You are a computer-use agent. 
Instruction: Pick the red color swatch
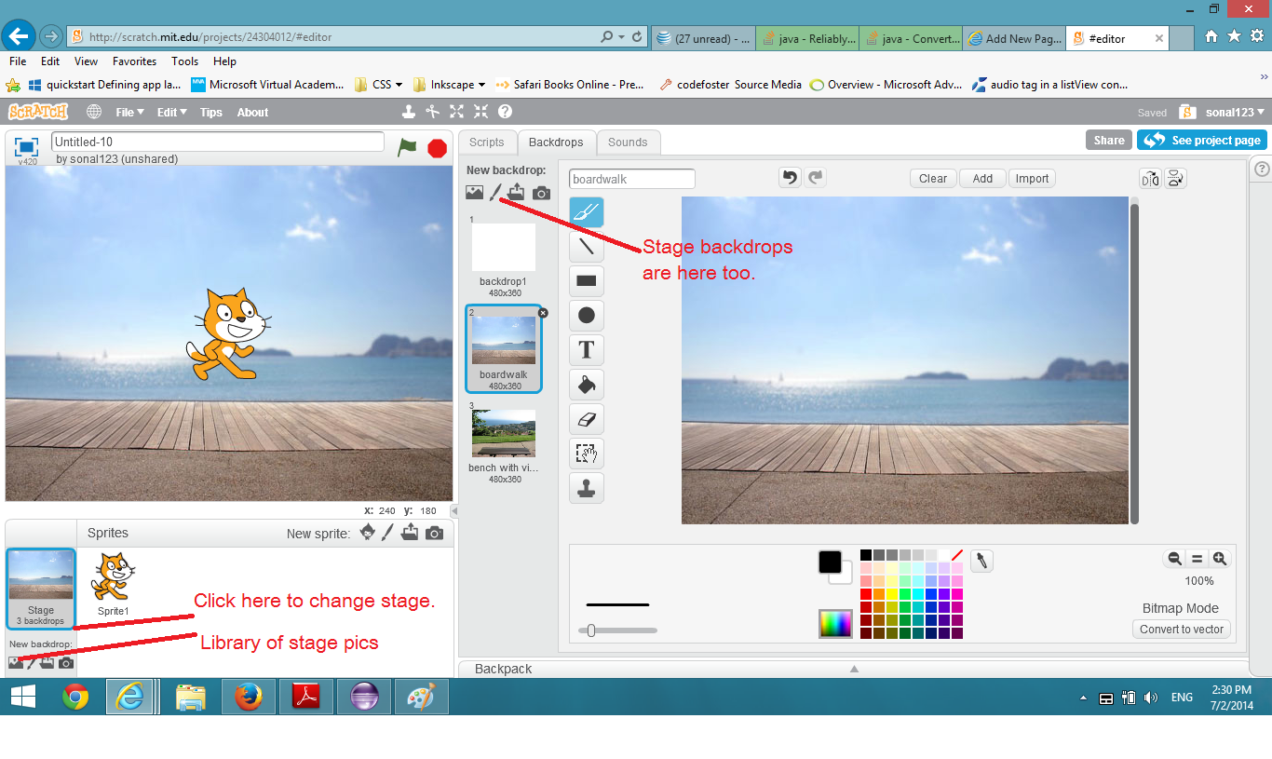coord(866,594)
